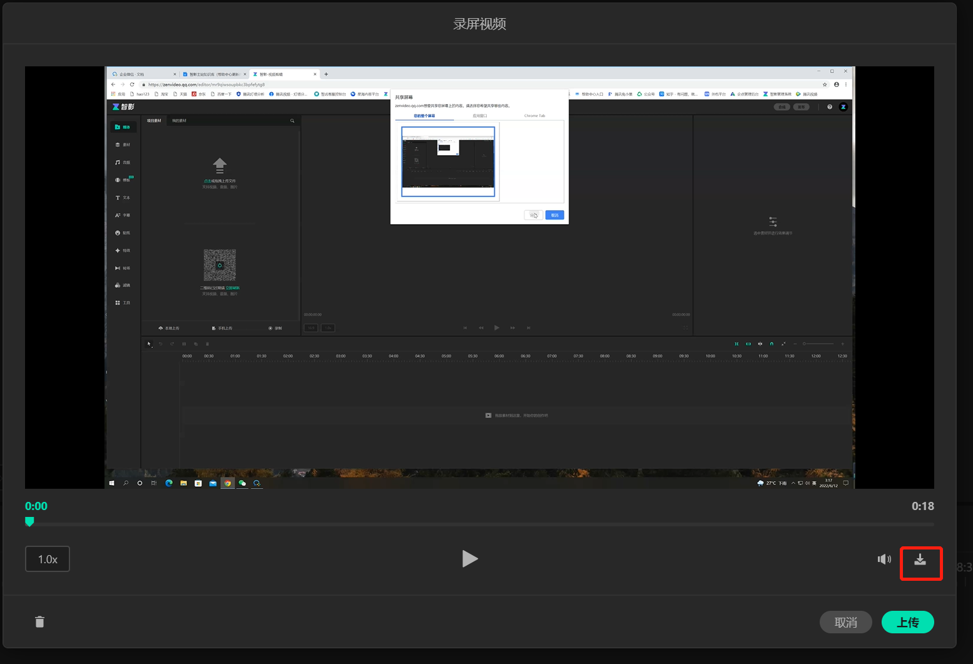Delete the recording with the trash icon
This screenshot has height=664, width=973.
(39, 621)
